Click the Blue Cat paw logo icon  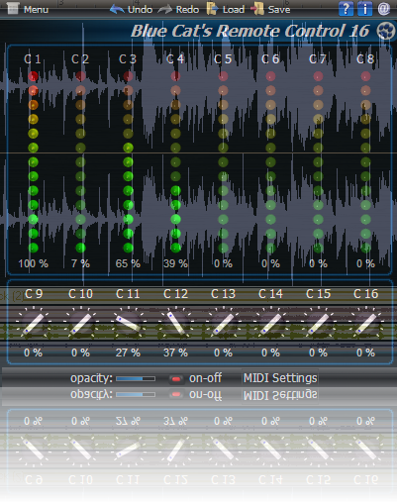click(x=385, y=31)
